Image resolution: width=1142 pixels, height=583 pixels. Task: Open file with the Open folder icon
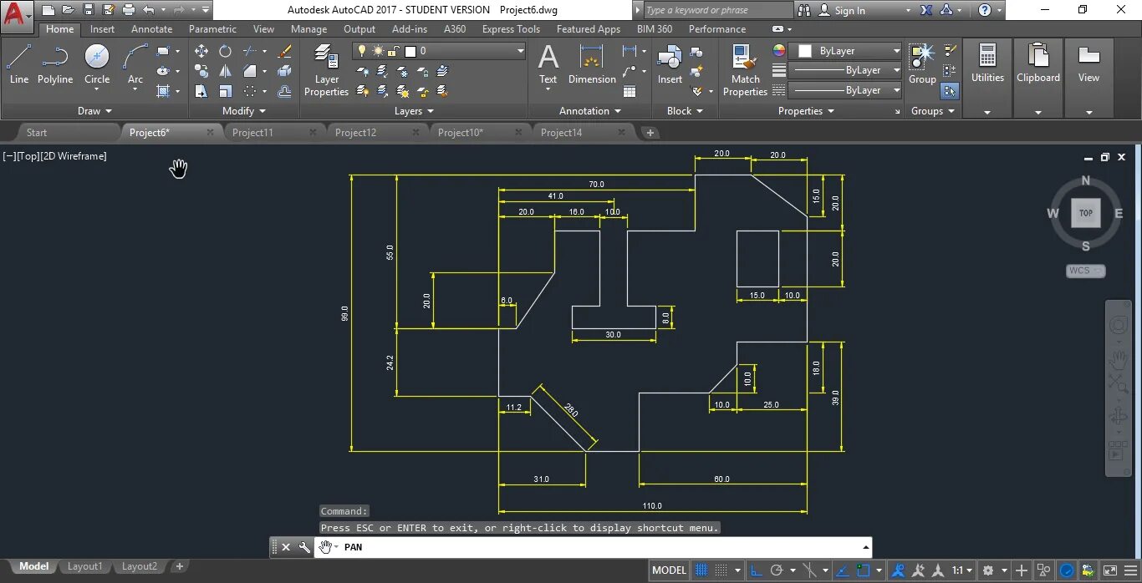click(x=68, y=10)
